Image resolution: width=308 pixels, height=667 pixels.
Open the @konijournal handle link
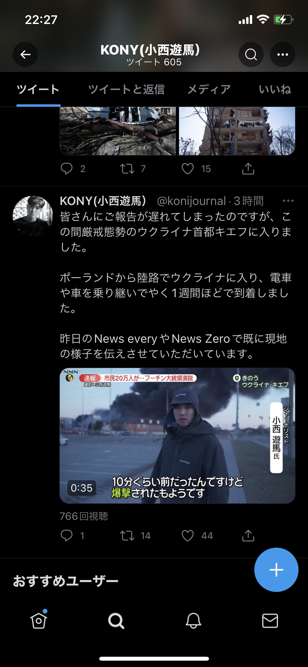[x=191, y=201]
